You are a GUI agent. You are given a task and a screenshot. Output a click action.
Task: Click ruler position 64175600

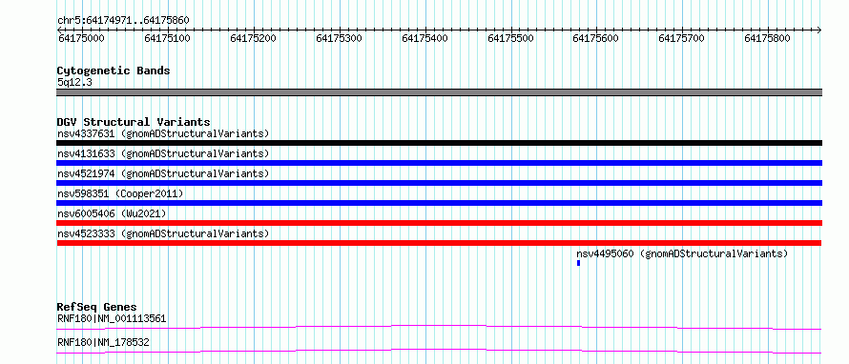[x=596, y=38]
